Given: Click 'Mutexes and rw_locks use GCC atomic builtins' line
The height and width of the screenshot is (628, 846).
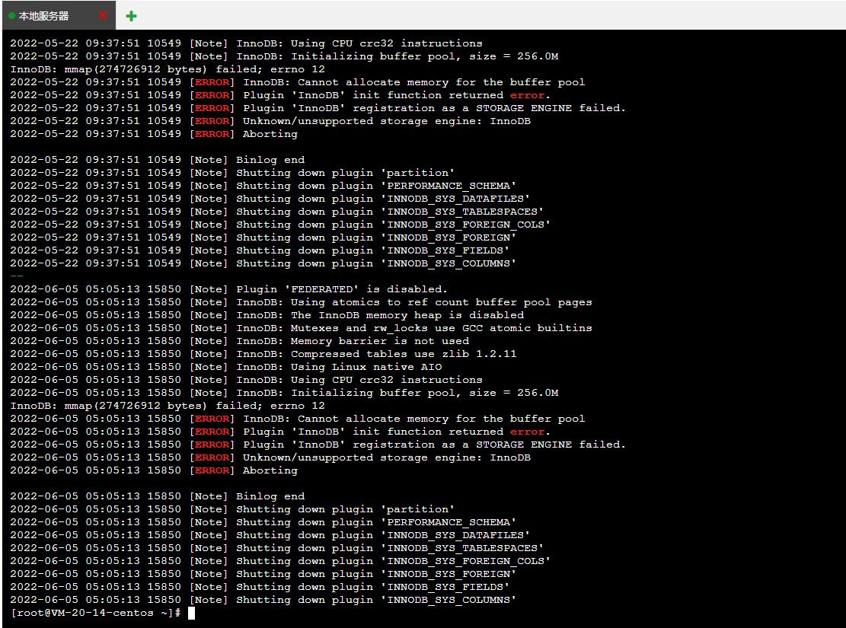Looking at the screenshot, I should click(x=301, y=328).
